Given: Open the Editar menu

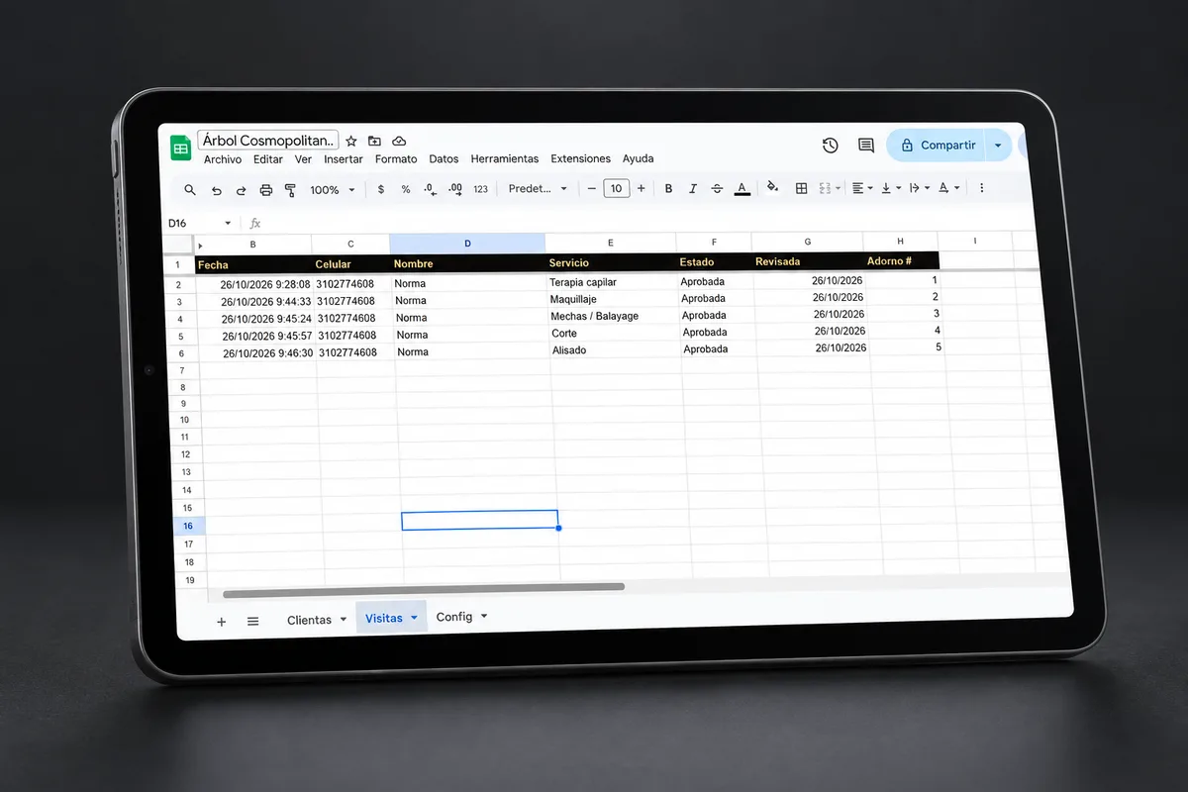Looking at the screenshot, I should (268, 159).
